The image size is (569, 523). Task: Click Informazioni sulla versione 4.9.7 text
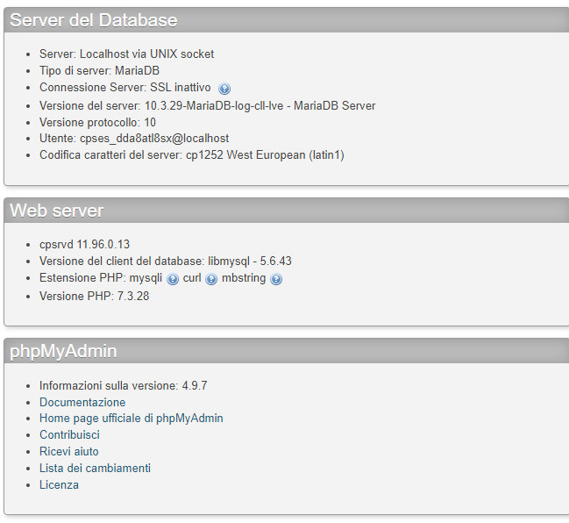[124, 385]
